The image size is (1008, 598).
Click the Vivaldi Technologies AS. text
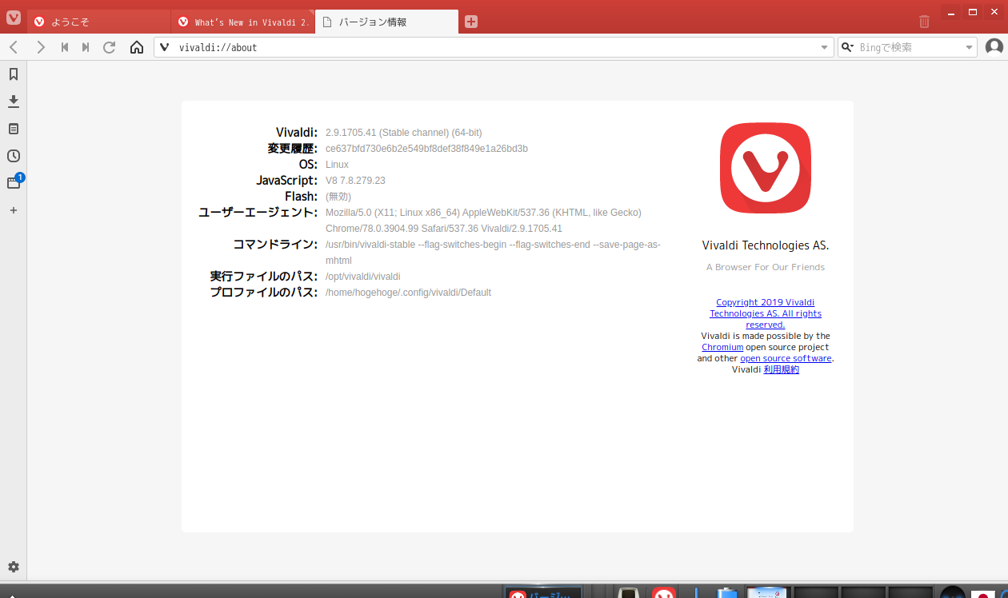pos(766,245)
